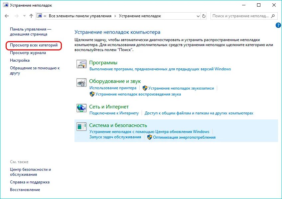The height and width of the screenshot is (199, 282).
Task: Select Просмотр всех категорий
Action: (x=34, y=45)
